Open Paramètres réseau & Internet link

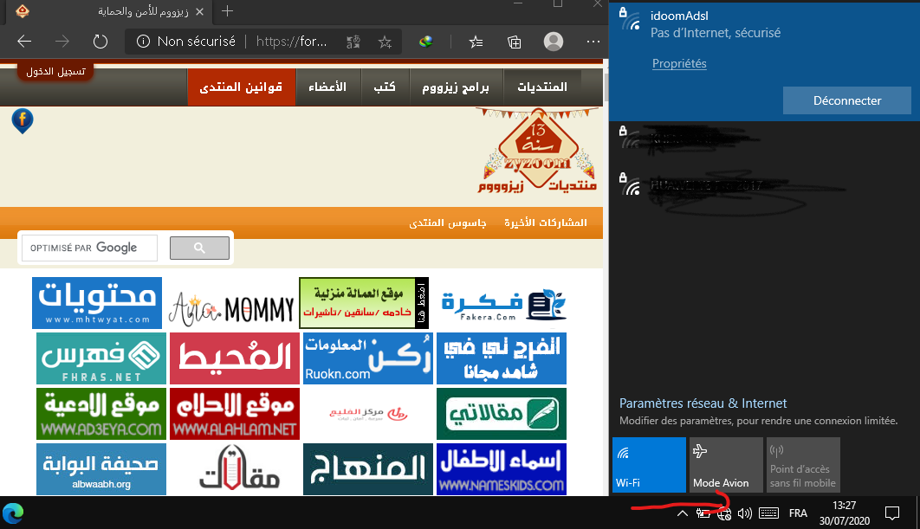[x=703, y=403]
